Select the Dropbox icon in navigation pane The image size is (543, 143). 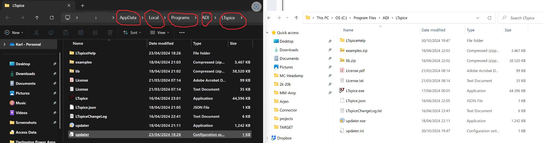pyautogui.click(x=274, y=138)
